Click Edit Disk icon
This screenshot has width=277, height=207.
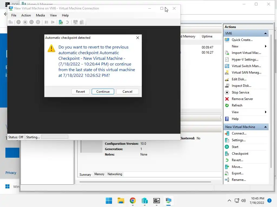227,79
